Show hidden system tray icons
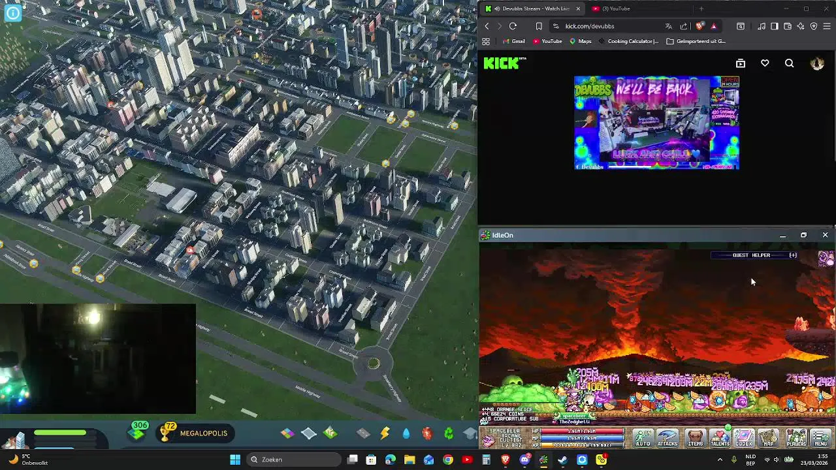Screen dimensions: 836x470 (x=720, y=460)
